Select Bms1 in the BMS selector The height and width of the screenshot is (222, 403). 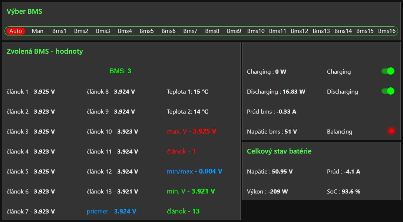click(x=59, y=31)
